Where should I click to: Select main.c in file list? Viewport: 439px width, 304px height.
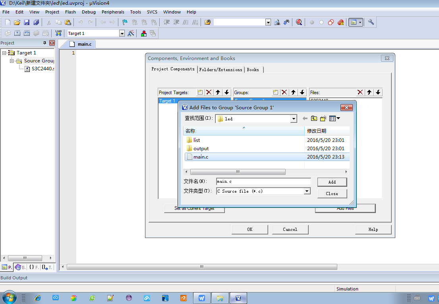tap(267, 157)
